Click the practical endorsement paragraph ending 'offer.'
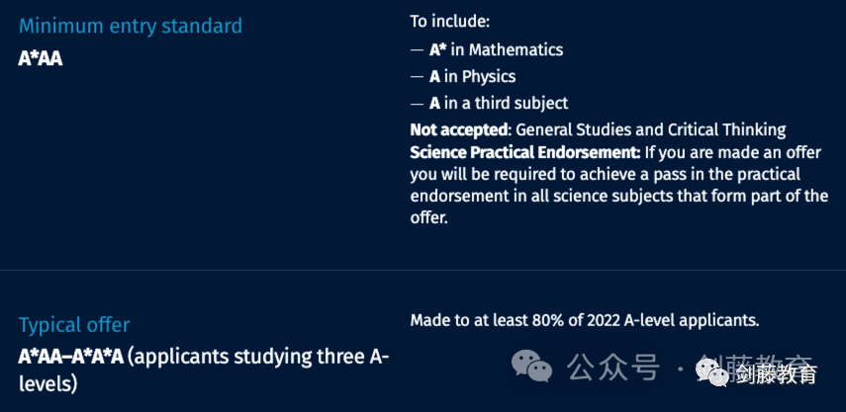The image size is (846, 412). 618,186
